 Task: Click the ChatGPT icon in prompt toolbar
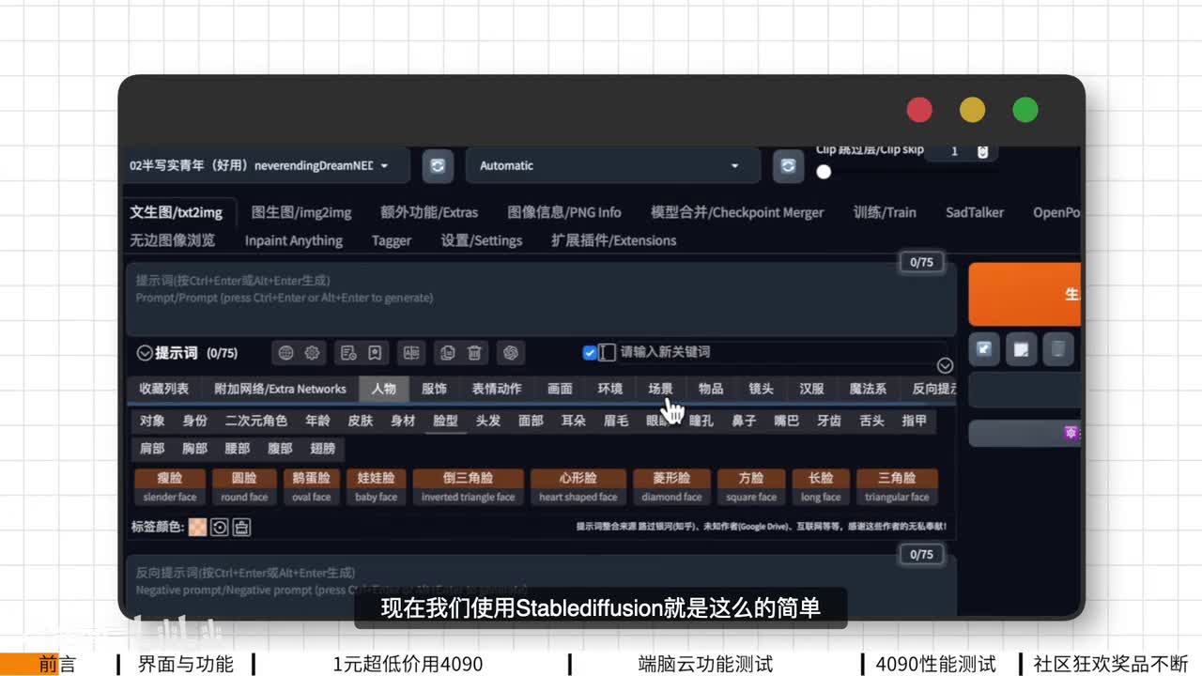511,353
